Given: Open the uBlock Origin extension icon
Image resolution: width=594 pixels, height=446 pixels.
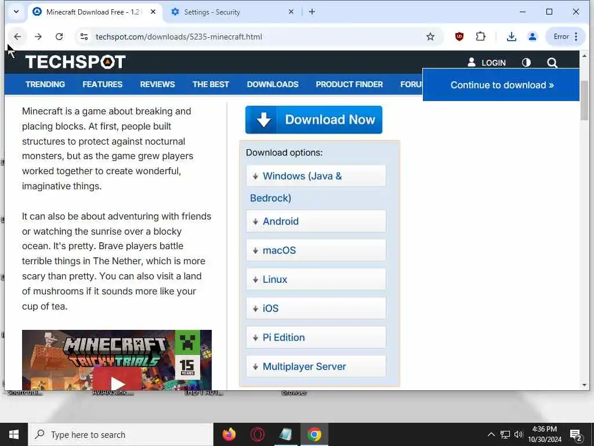Looking at the screenshot, I should click(459, 37).
